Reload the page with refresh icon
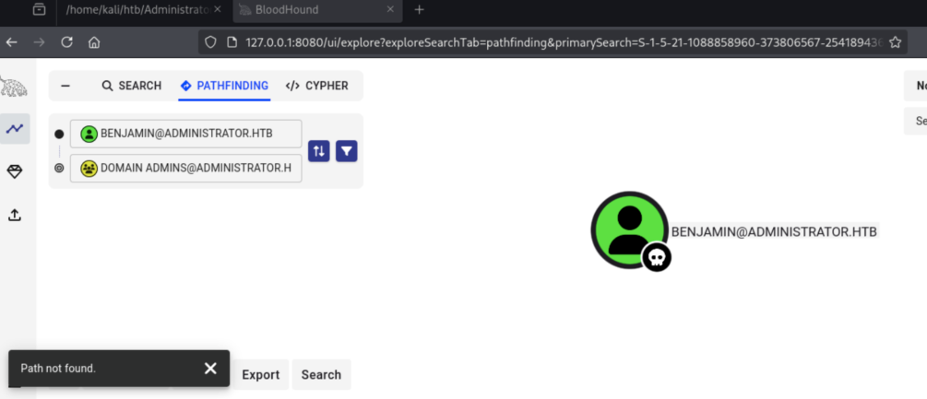 tap(66, 42)
